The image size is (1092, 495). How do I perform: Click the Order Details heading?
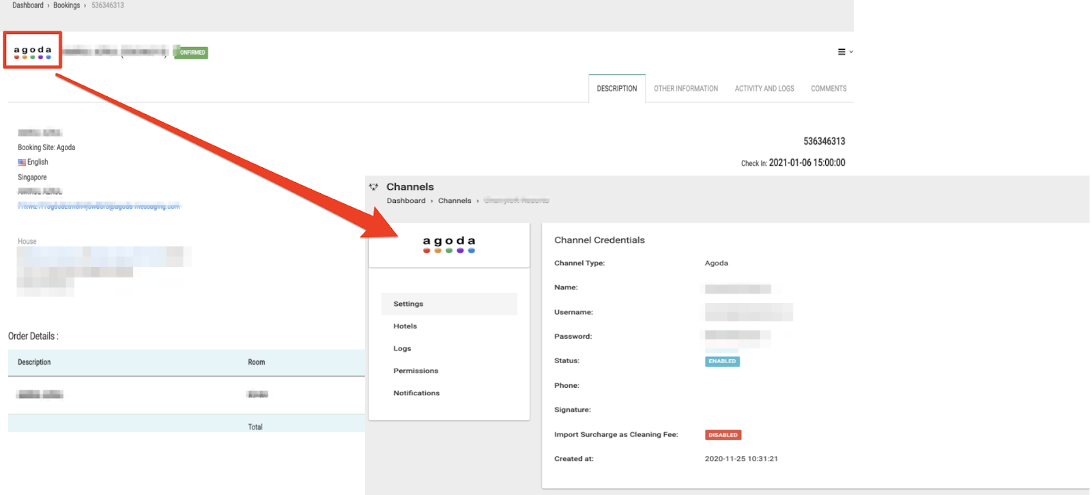[x=33, y=336]
